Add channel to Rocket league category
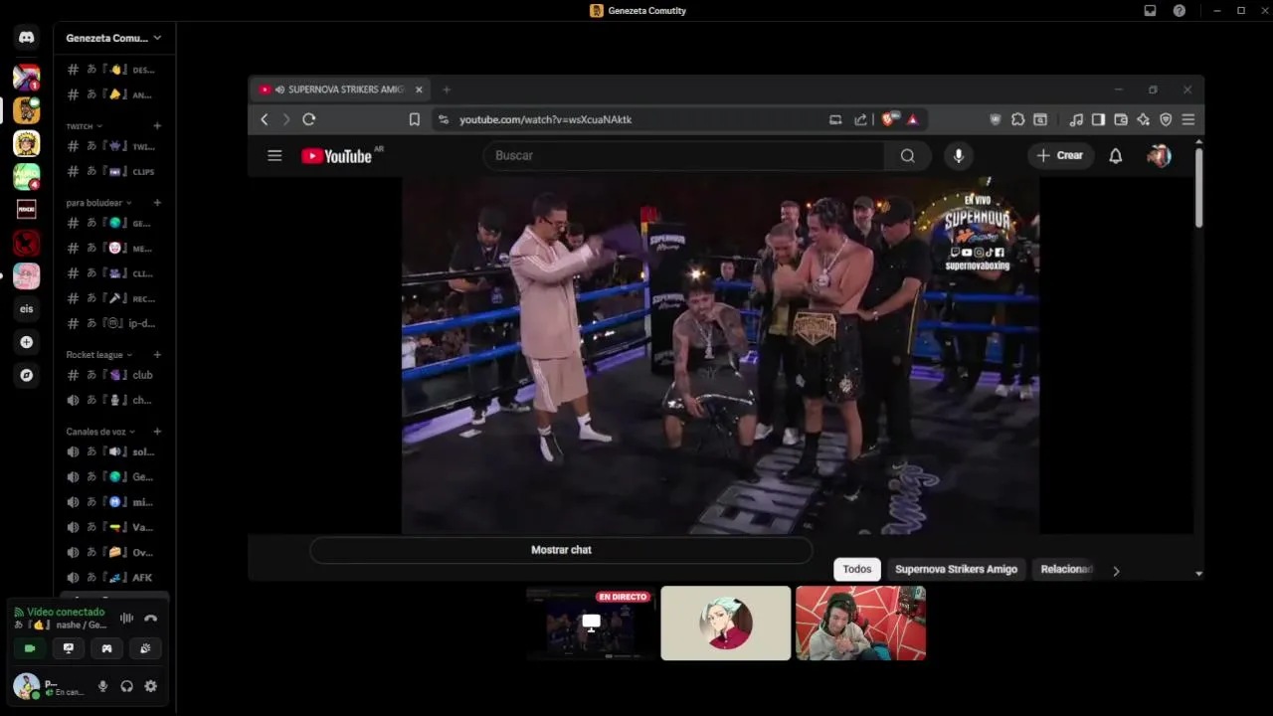Screen dimensions: 1273x716 coord(157,355)
